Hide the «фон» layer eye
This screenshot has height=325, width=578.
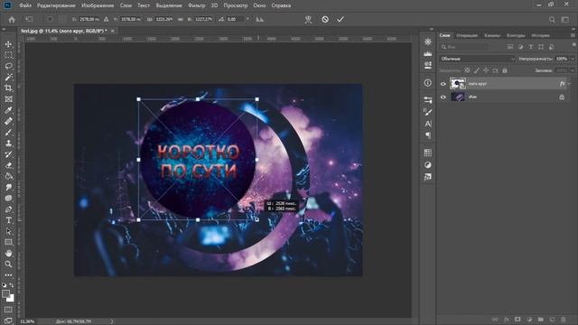click(x=443, y=97)
